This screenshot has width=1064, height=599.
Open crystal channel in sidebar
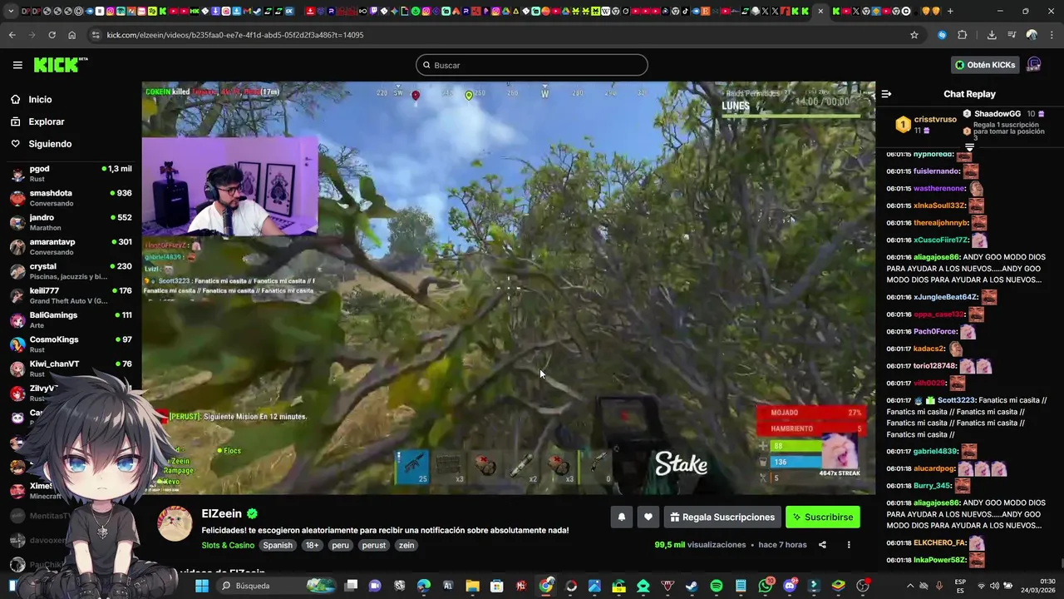(71, 271)
